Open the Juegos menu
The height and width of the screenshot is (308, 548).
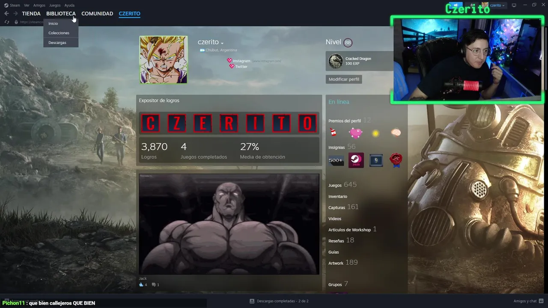tap(55, 5)
